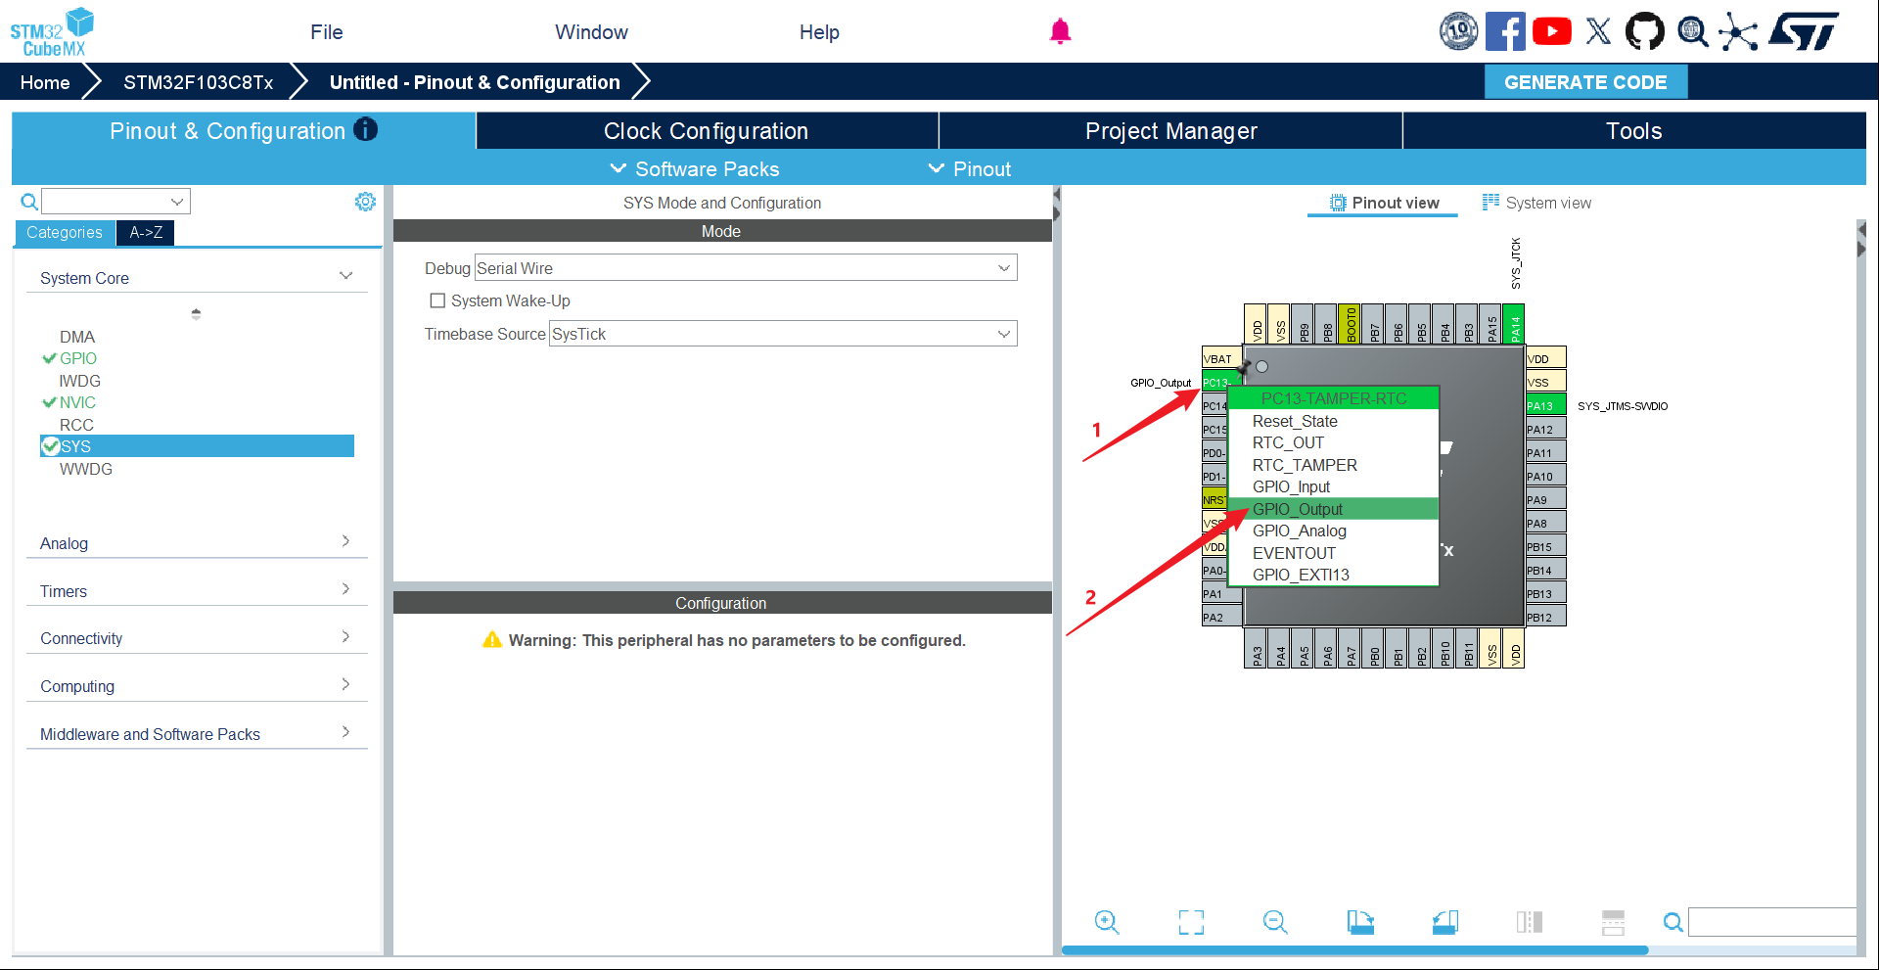Switch to the Tools tab
This screenshot has height=970, width=1879.
coord(1634,131)
